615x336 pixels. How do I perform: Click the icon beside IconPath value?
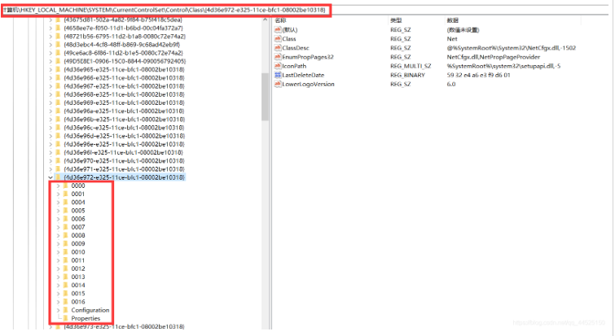[x=278, y=66]
